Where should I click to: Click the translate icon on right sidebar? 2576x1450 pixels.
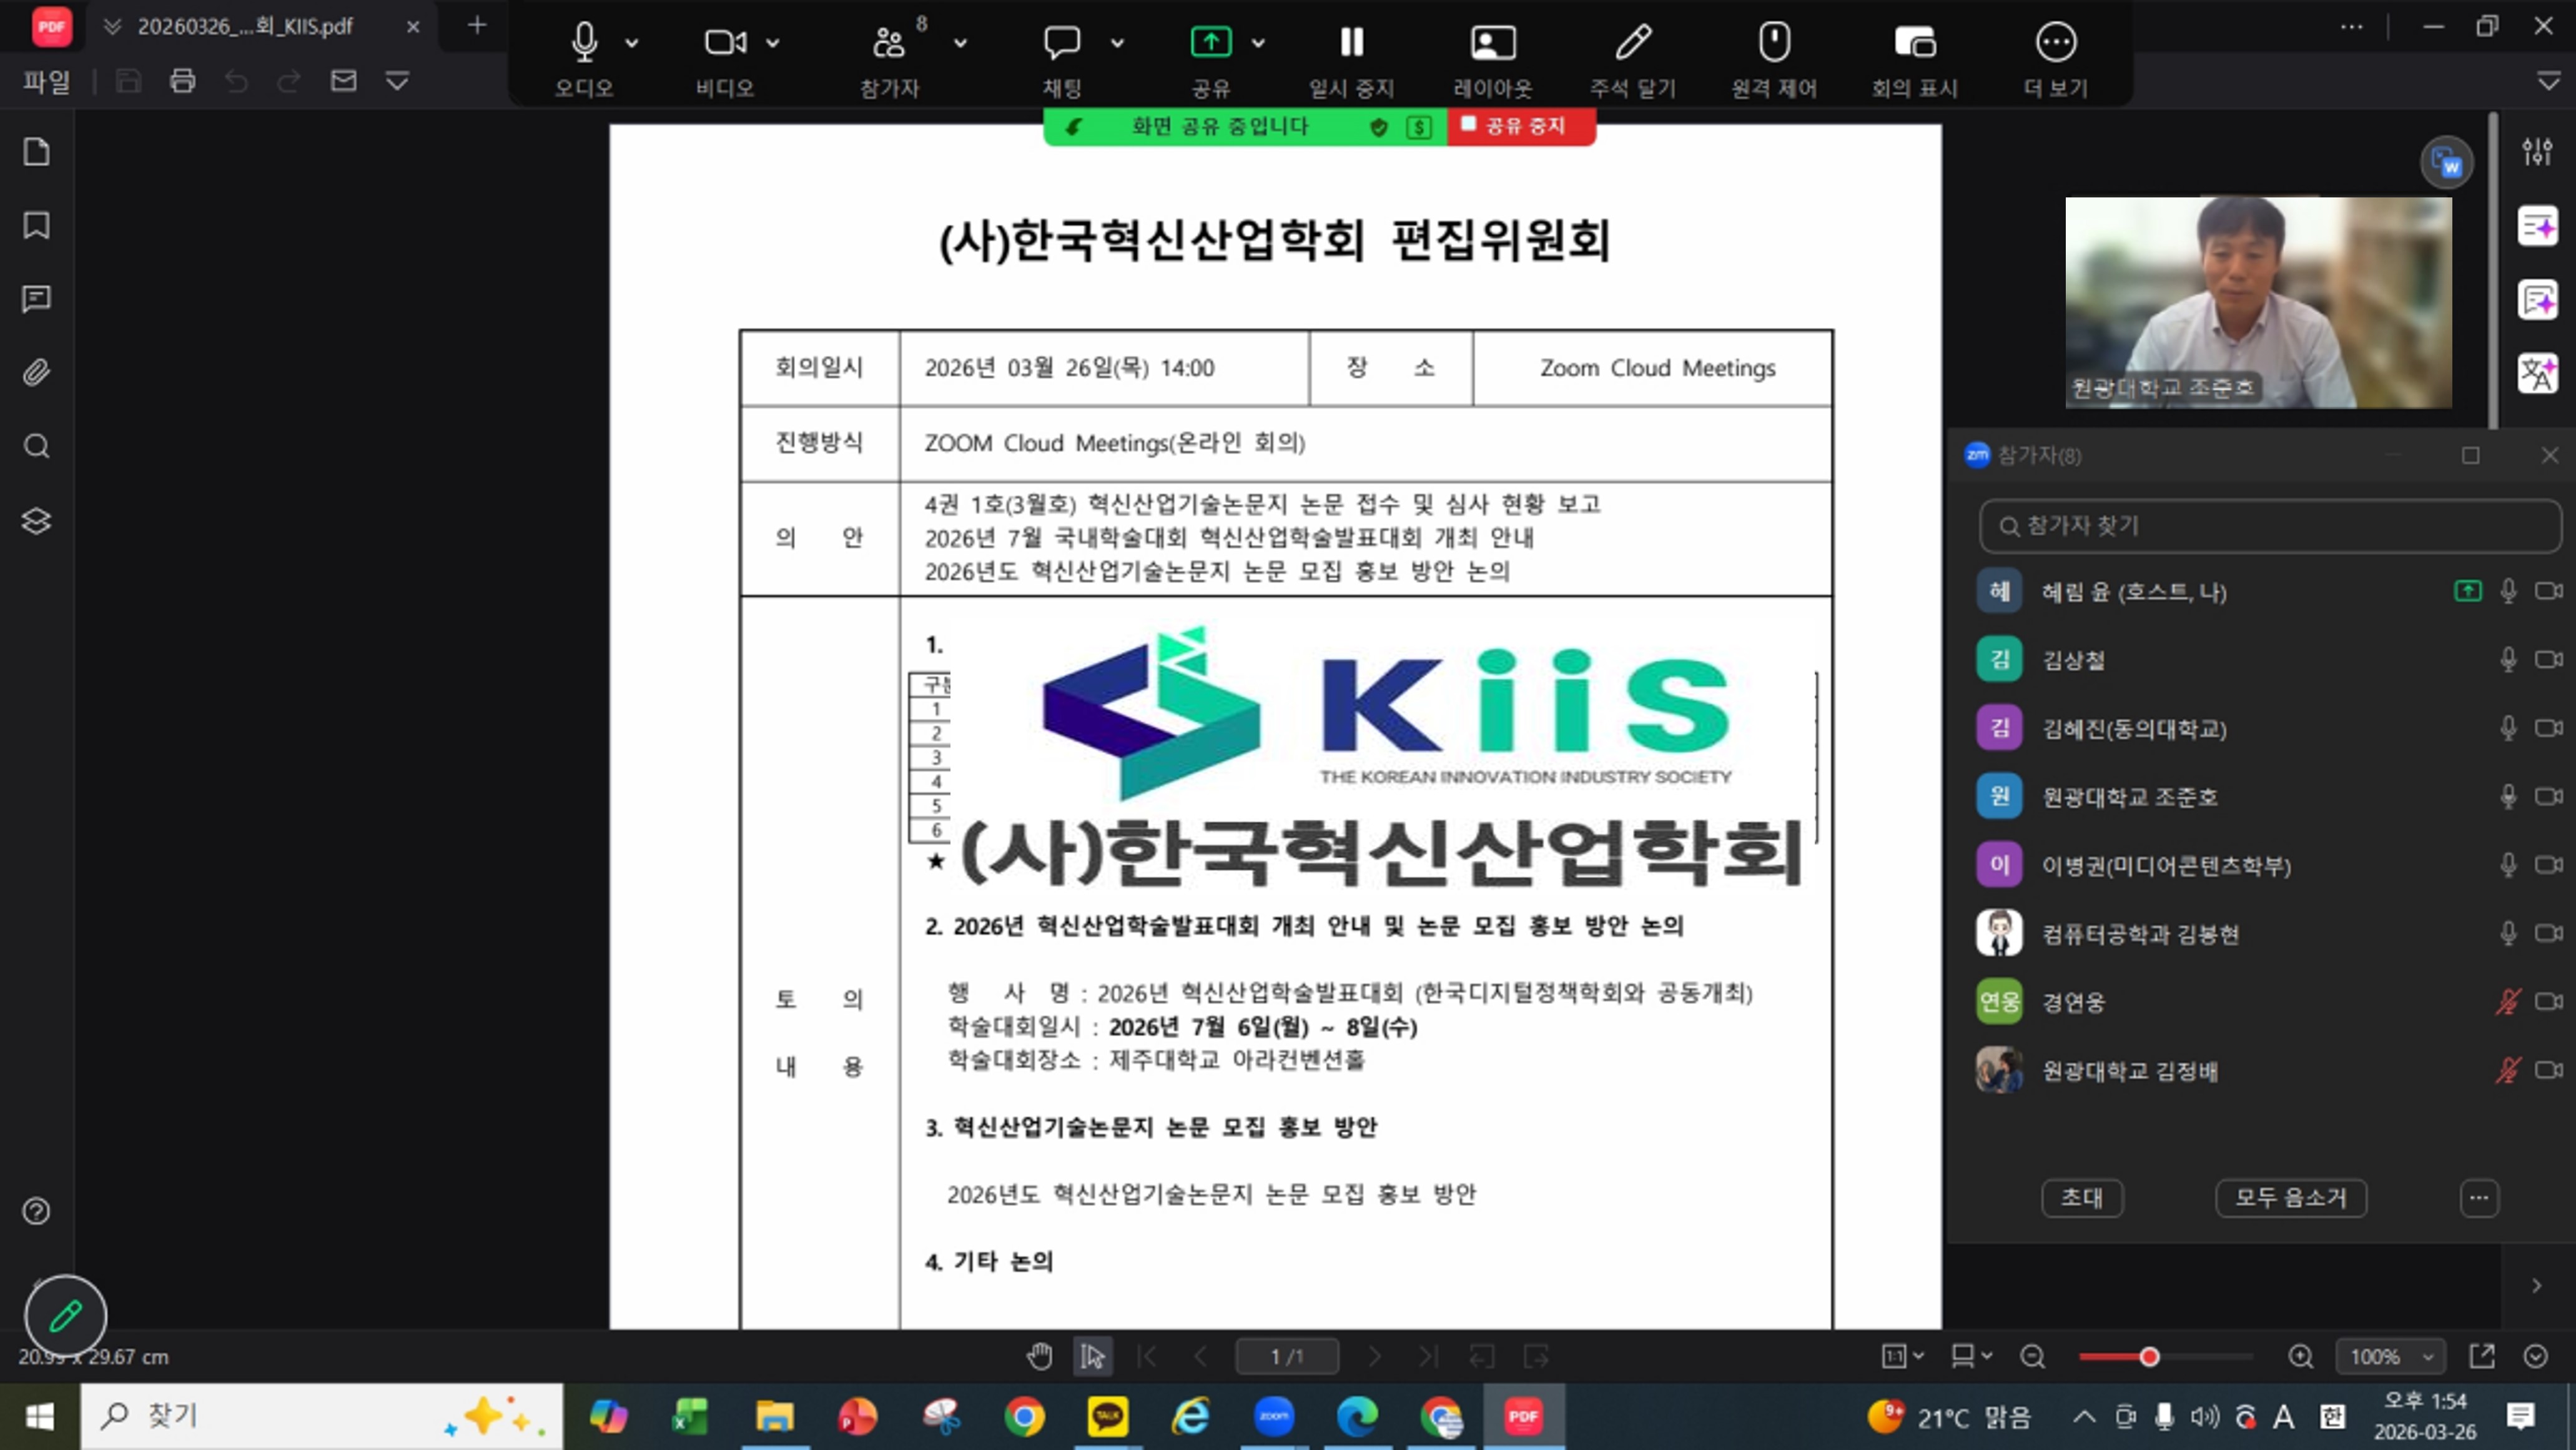point(2537,373)
